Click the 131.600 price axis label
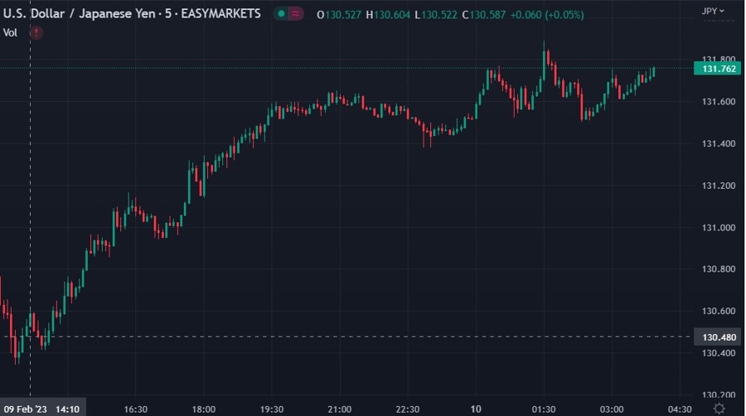Screen dimensions: 746x416 click(x=719, y=102)
